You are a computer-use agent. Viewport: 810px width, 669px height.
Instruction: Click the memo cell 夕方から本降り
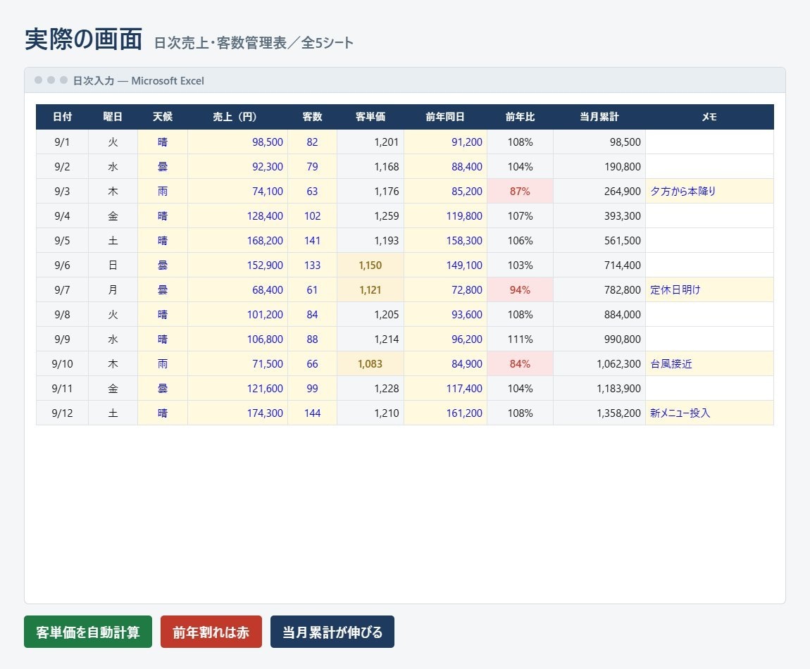pos(709,191)
